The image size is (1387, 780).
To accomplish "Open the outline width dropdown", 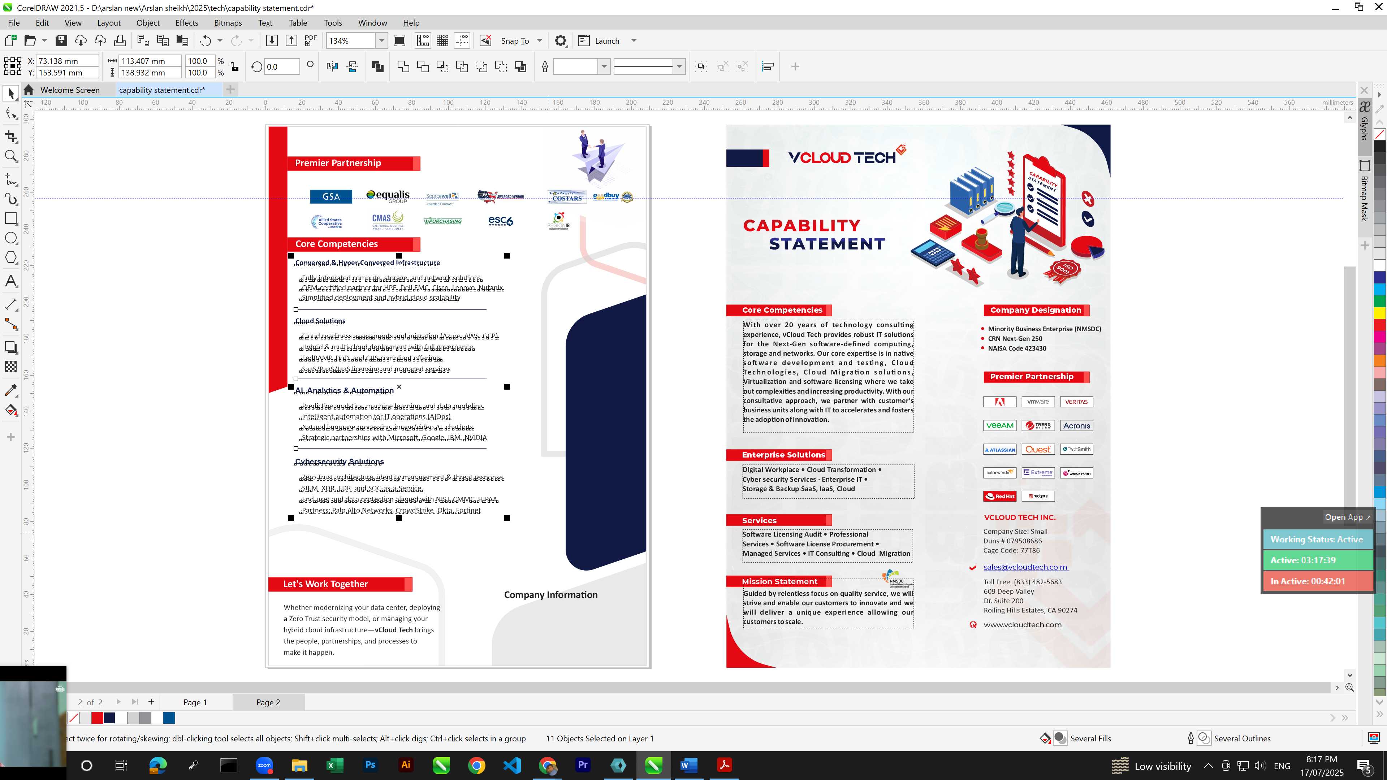I will (604, 67).
